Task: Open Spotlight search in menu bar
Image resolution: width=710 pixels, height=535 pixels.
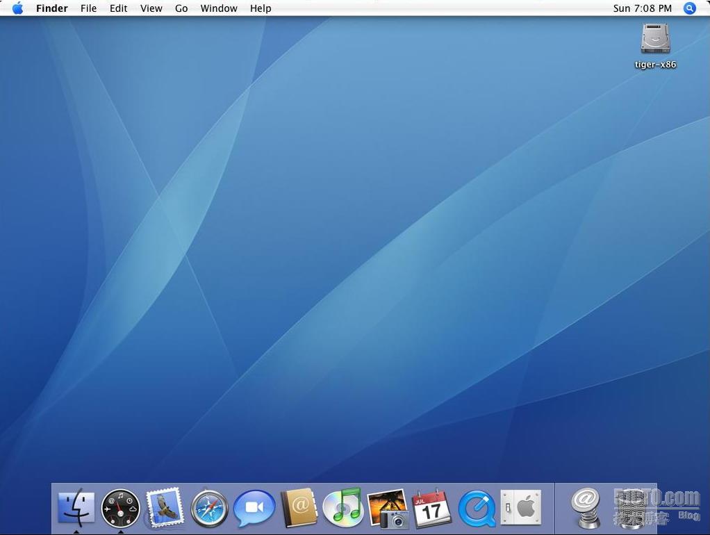Action: pos(689,8)
